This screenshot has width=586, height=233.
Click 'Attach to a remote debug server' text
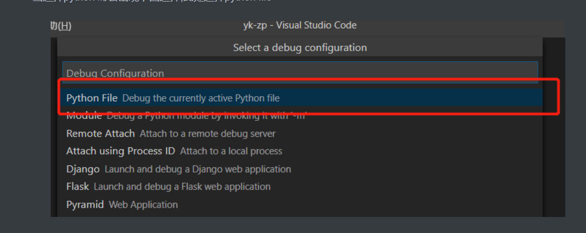(x=207, y=134)
